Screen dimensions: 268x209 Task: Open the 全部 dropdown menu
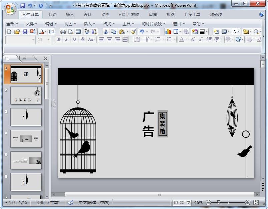[12, 24]
